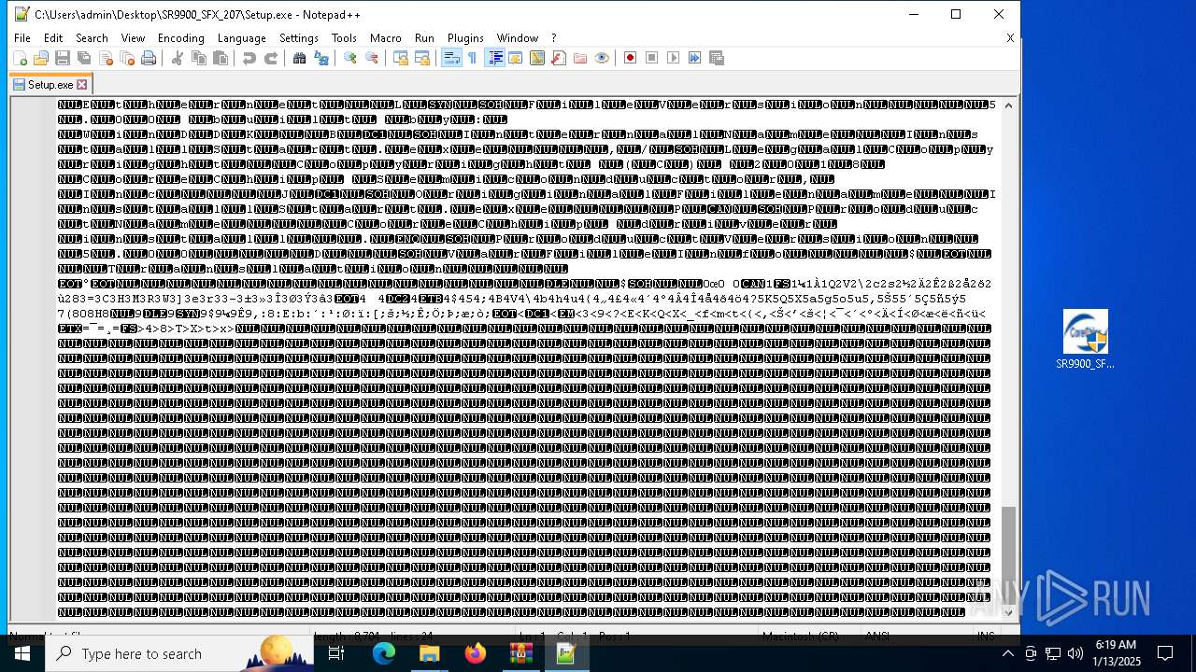The width and height of the screenshot is (1196, 672).
Task: Toggle synchronize horizontal scrolling
Action: [422, 58]
